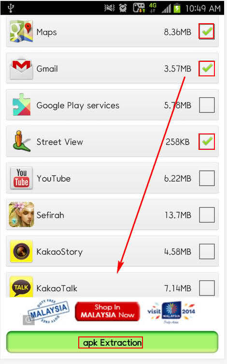Tap the KakaoStory camera icon
Image resolution: width=227 pixels, height=364 pixels.
point(21,251)
